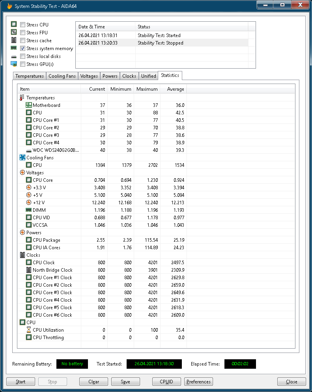
Task: Uncheck Stress system memory
Action: pyautogui.click(x=23, y=49)
